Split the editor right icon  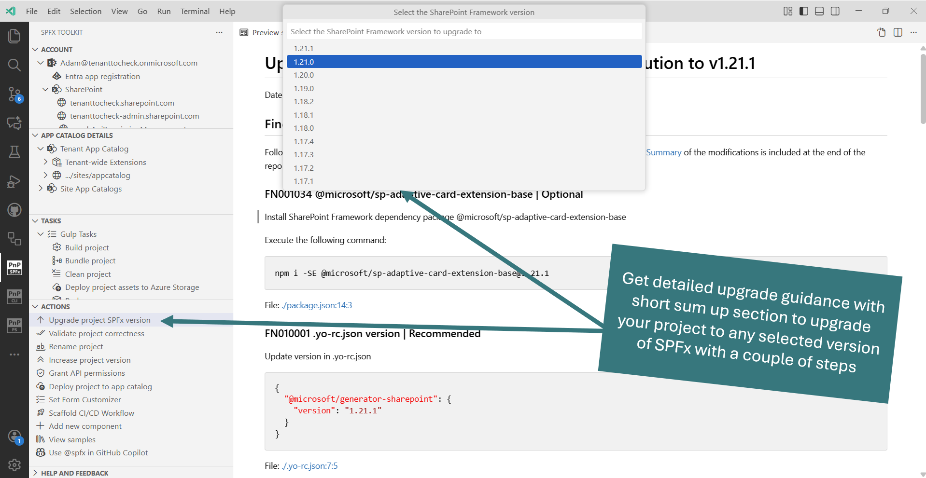[898, 32]
